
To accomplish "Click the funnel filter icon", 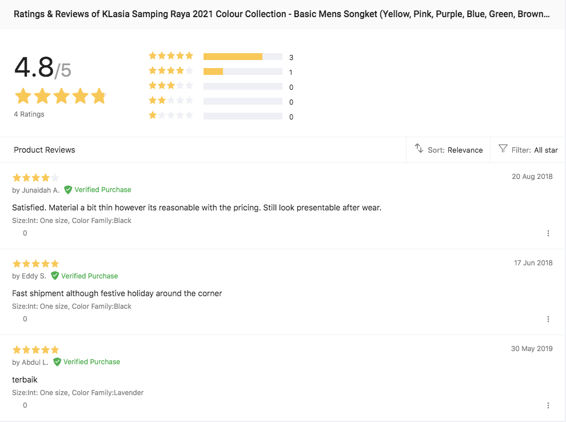I will [503, 149].
